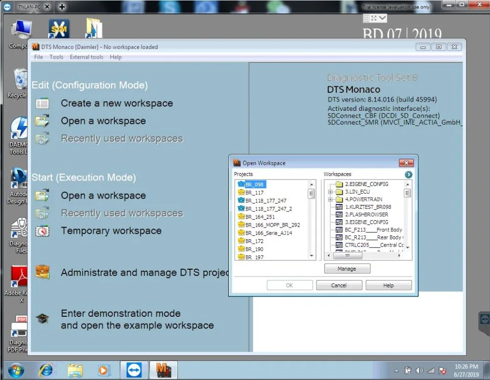Select workspace CTRLC205 Central

(374, 245)
